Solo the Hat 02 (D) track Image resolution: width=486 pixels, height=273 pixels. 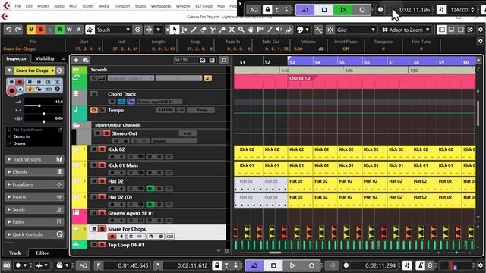[x=102, y=197]
